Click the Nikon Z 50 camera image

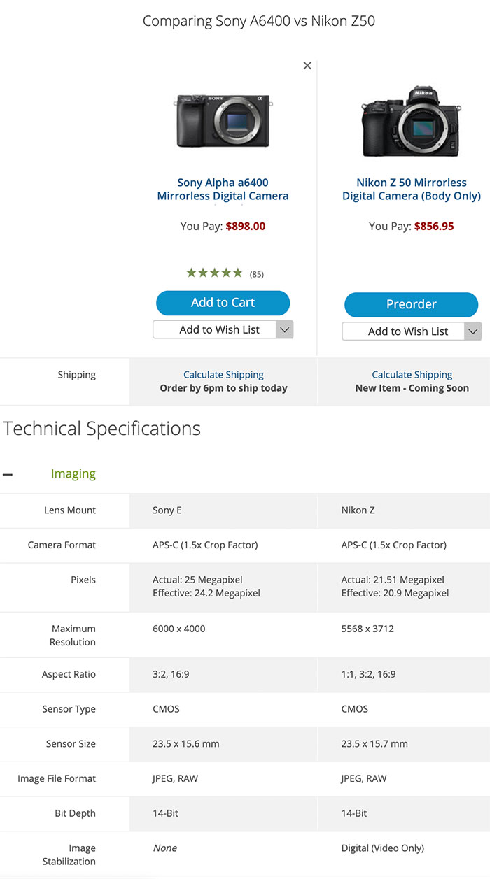coord(411,120)
